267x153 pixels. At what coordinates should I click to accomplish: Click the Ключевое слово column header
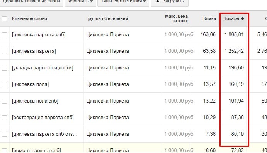point(29,18)
